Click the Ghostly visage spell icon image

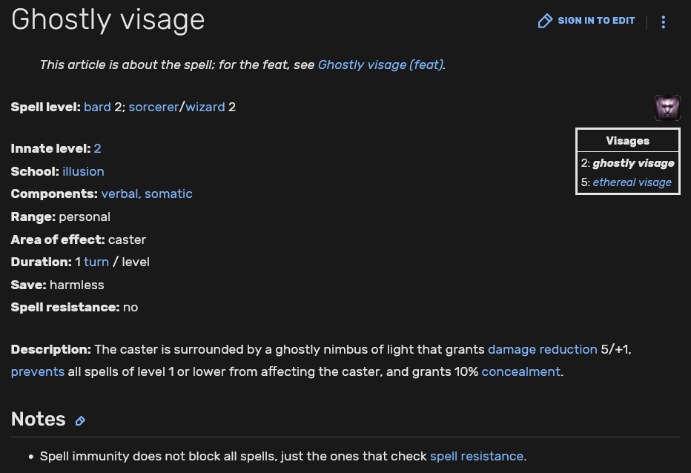667,107
